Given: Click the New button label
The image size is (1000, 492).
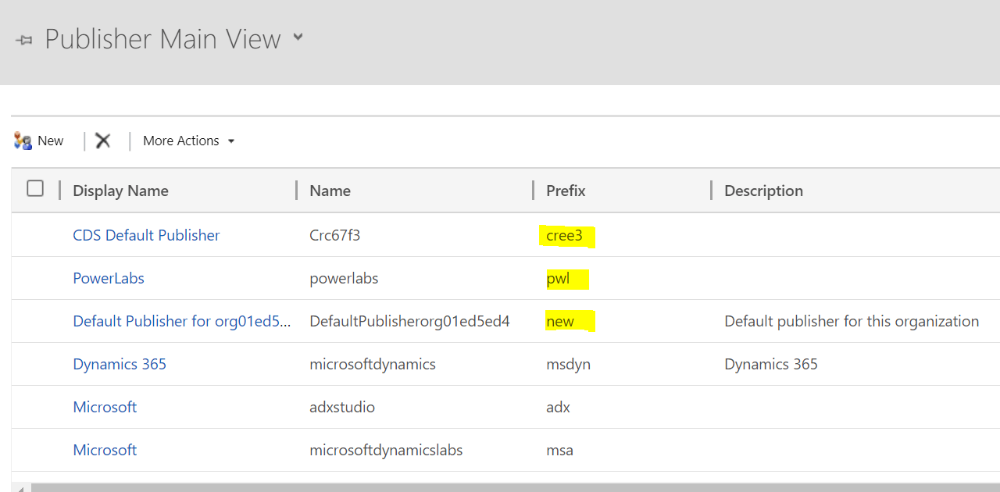Looking at the screenshot, I should 51,141.
